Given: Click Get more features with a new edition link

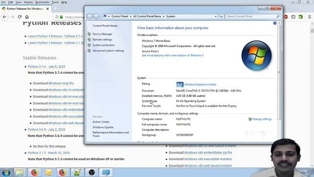Looking at the screenshot, I should coord(173,56).
